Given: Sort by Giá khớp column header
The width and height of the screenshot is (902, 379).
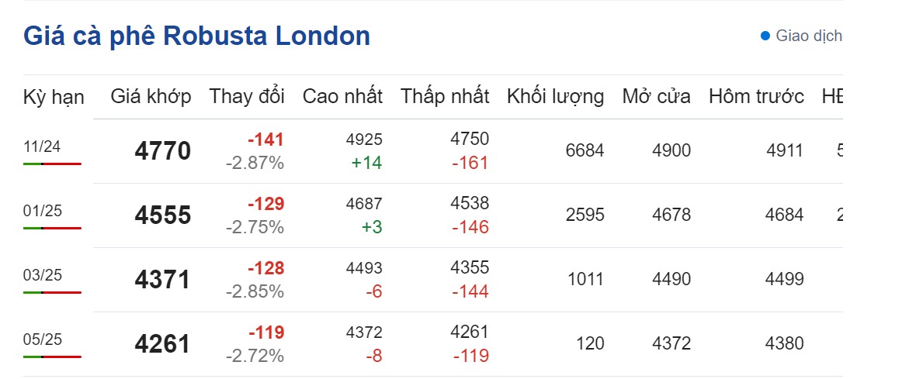Looking at the screenshot, I should pos(151,97).
